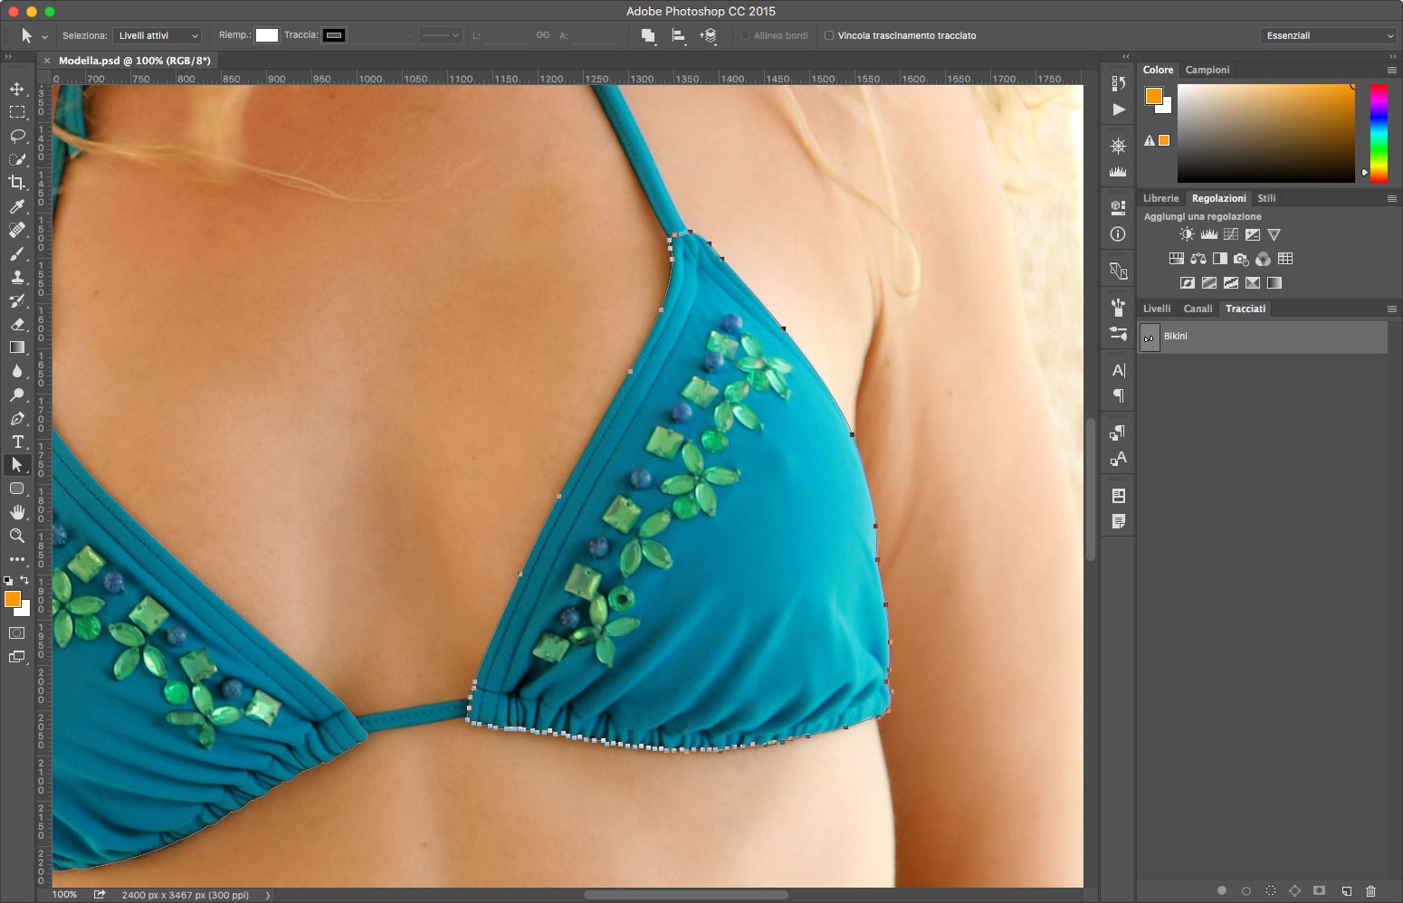Swap foreground and background colors
This screenshot has width=1403, height=903.
click(x=24, y=580)
